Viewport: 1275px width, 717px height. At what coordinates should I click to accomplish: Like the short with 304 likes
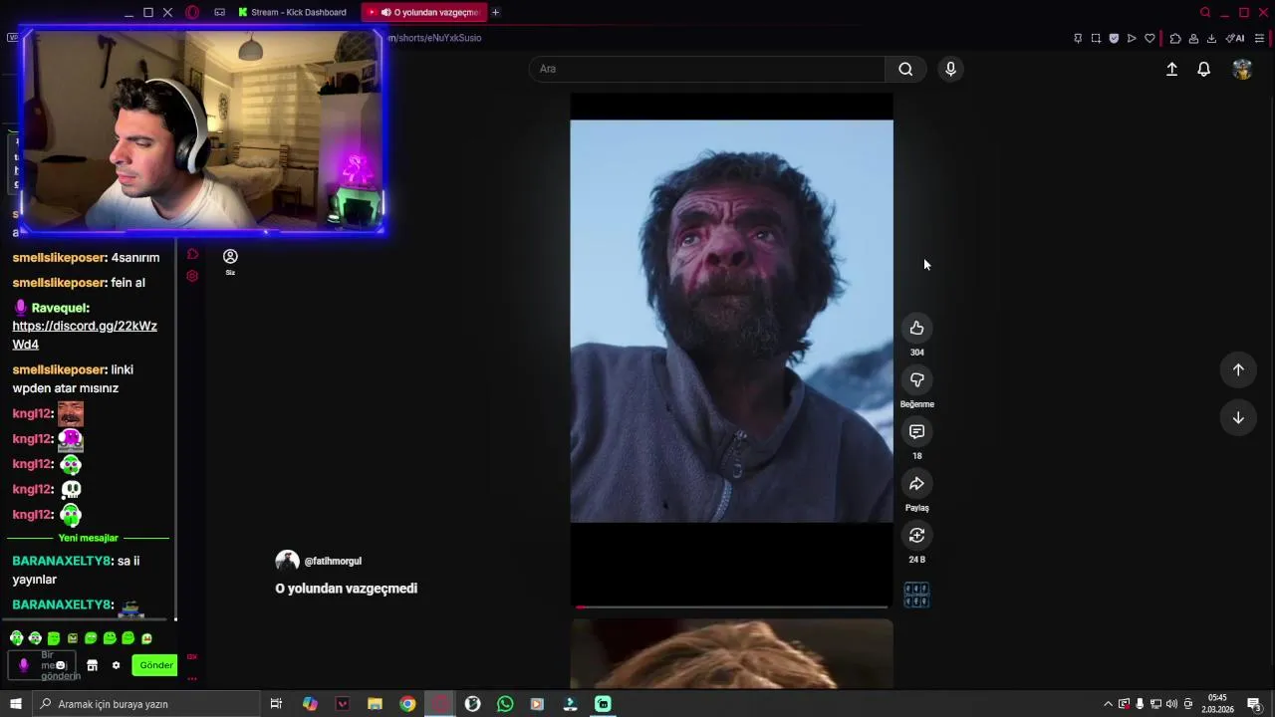click(x=916, y=329)
